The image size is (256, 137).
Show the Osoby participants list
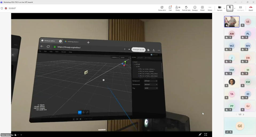(177, 8)
